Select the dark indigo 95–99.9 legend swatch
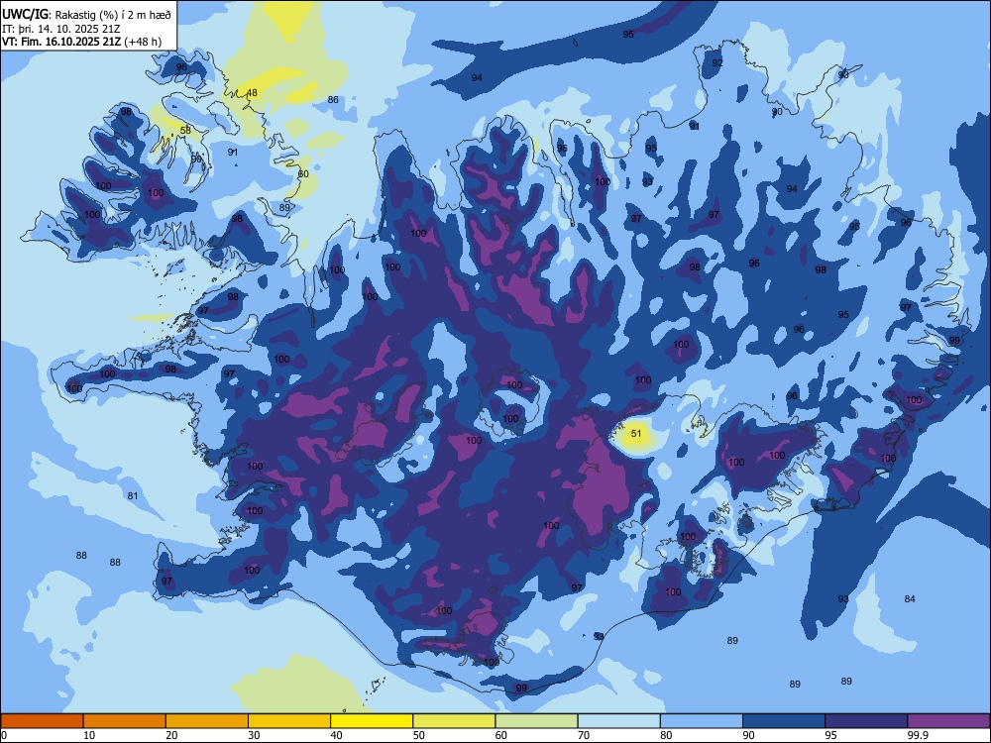This screenshot has height=743, width=991. point(866,721)
